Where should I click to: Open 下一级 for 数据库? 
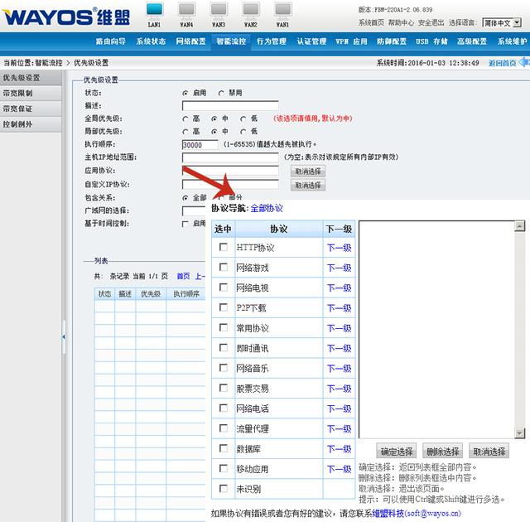(339, 449)
